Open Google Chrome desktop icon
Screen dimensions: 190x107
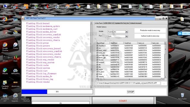[x=5, y=47]
